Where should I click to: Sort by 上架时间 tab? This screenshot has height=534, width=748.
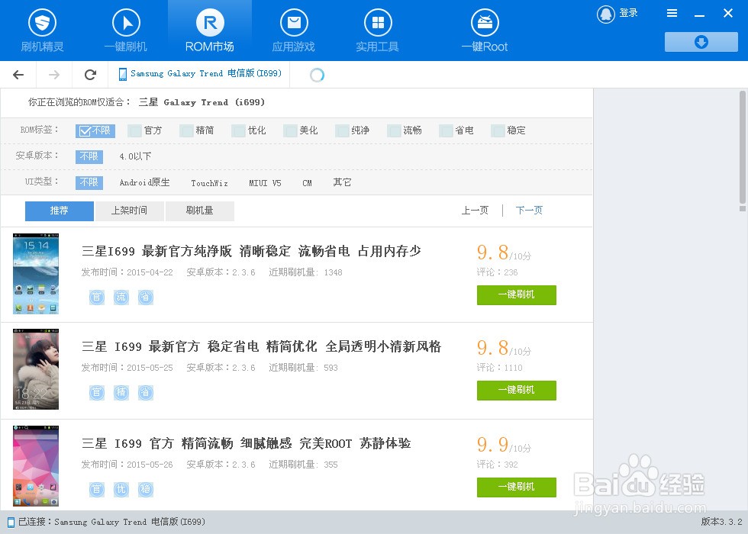tap(129, 211)
